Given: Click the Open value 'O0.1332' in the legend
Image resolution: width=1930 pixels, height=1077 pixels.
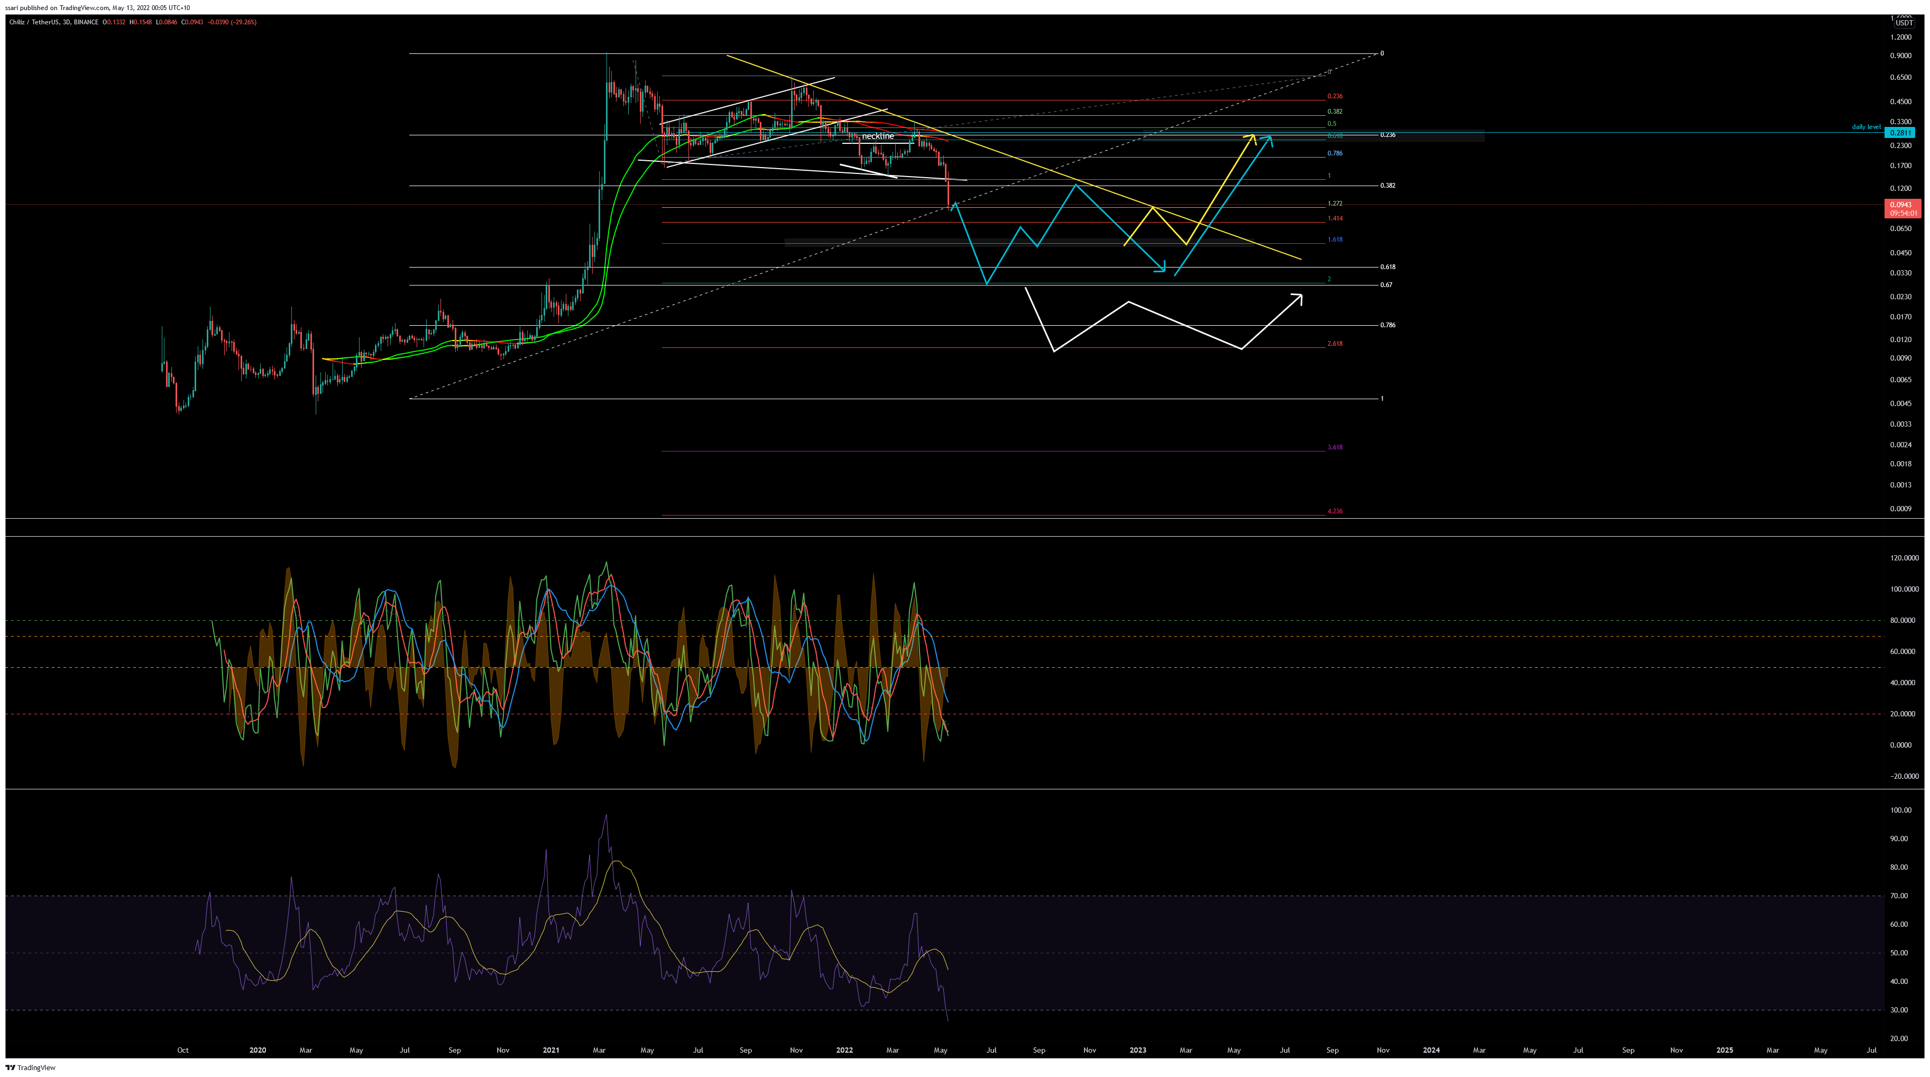Looking at the screenshot, I should tap(114, 22).
